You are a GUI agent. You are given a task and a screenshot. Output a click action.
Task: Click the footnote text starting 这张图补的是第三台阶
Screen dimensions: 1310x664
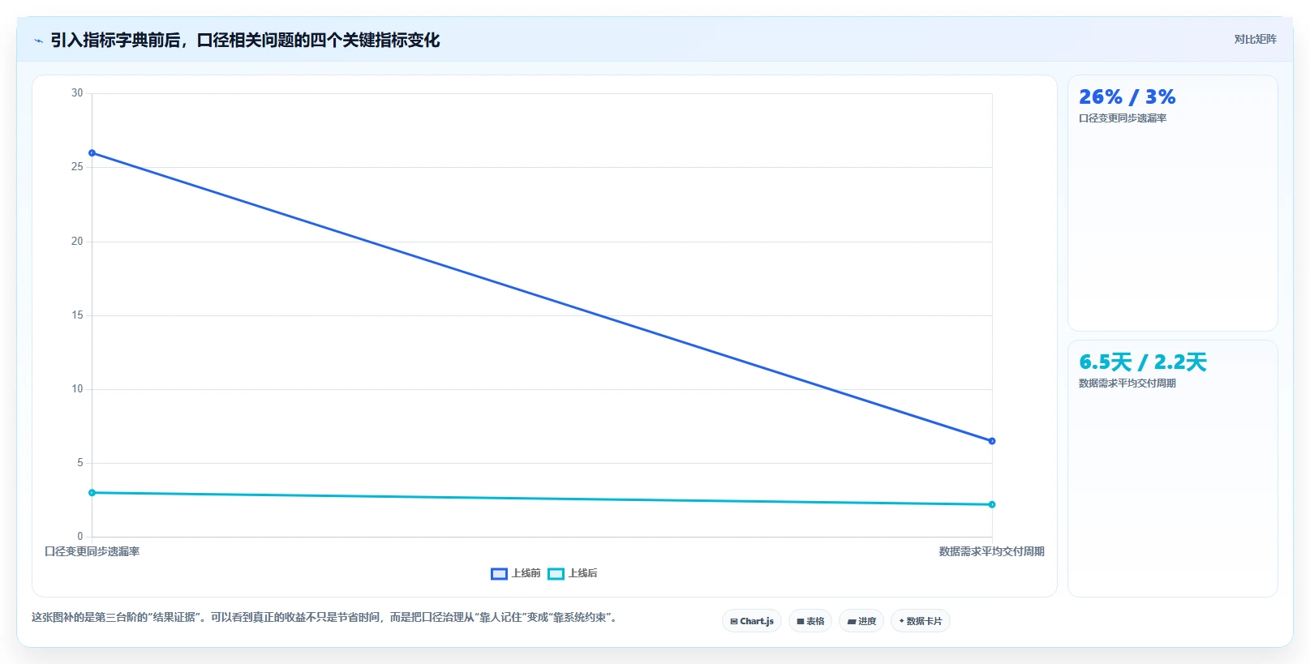tap(326, 618)
